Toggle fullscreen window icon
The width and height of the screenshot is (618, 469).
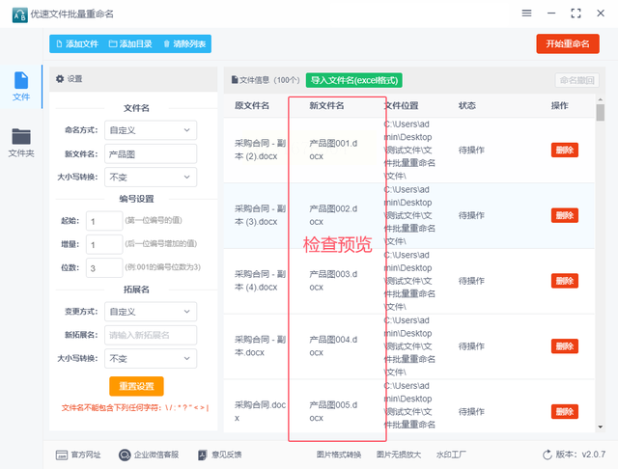tap(576, 13)
